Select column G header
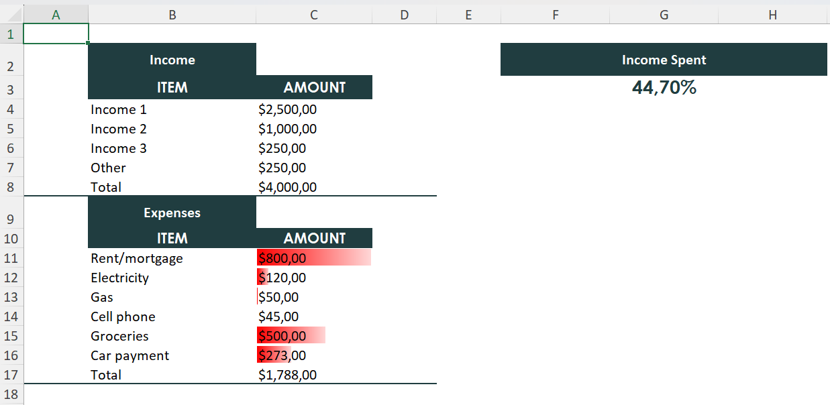 (x=664, y=15)
